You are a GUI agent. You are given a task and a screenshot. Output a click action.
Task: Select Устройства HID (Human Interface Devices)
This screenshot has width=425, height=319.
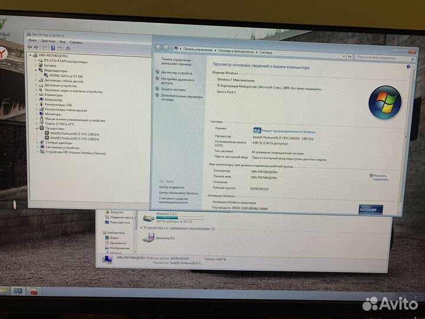pos(76,153)
